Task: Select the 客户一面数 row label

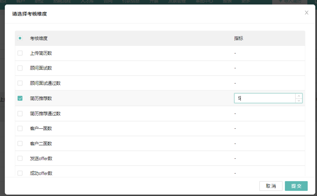Action: [x=41, y=129]
